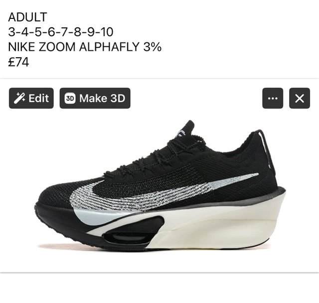Dismiss the photo with the X icon
The width and height of the screenshot is (319, 303).
(300, 99)
